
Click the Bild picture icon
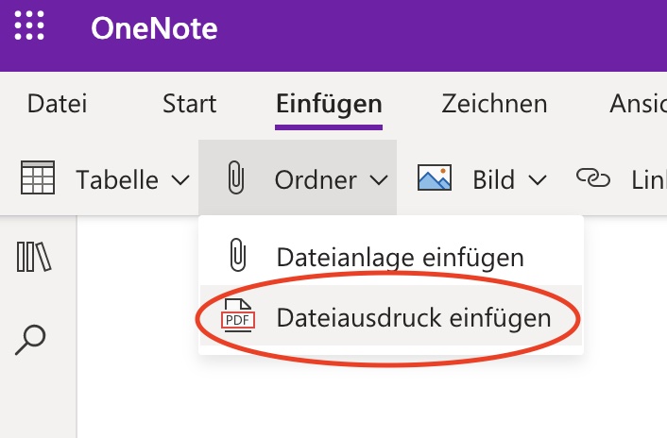click(435, 177)
